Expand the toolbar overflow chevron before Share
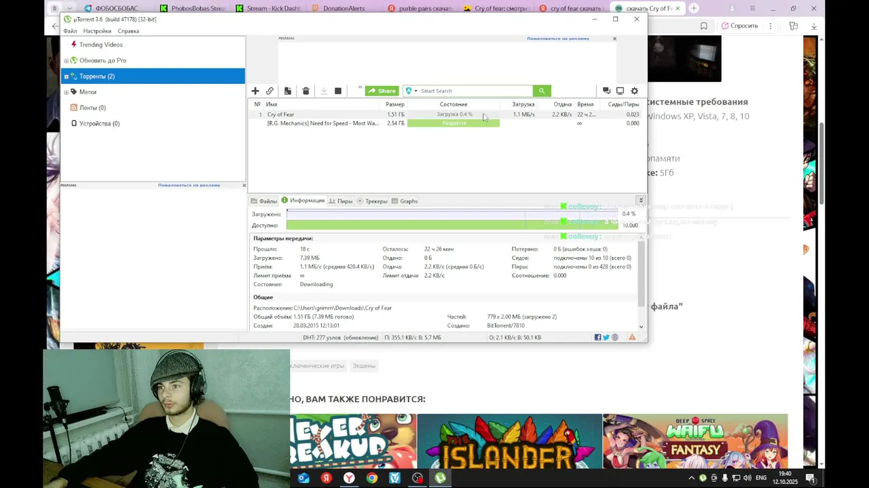The height and width of the screenshot is (488, 869). [x=360, y=87]
